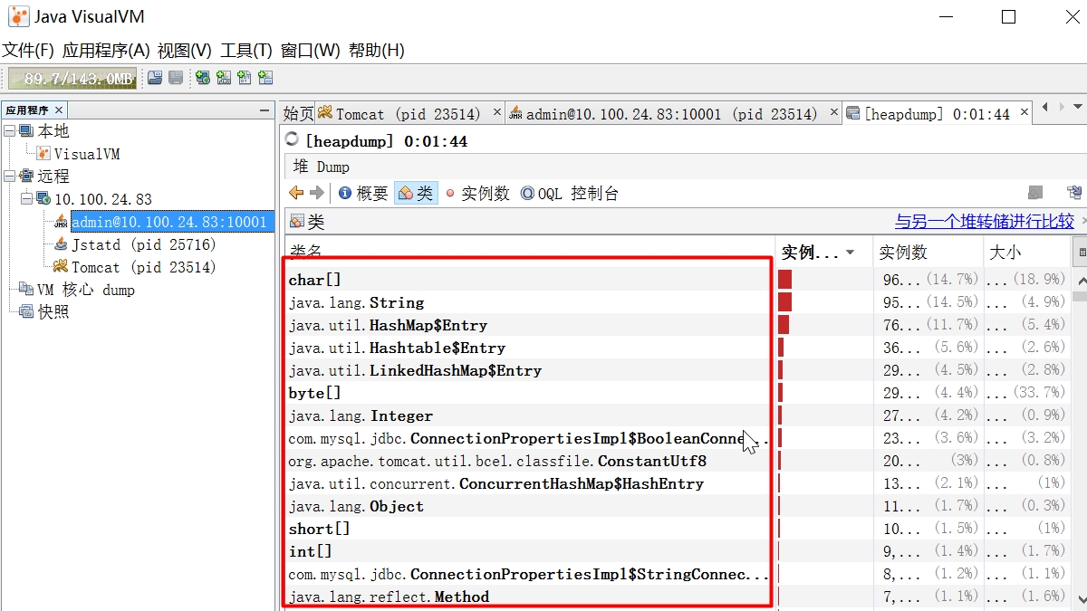Collapse the 10.100.24.83 host node

pyautogui.click(x=26, y=199)
